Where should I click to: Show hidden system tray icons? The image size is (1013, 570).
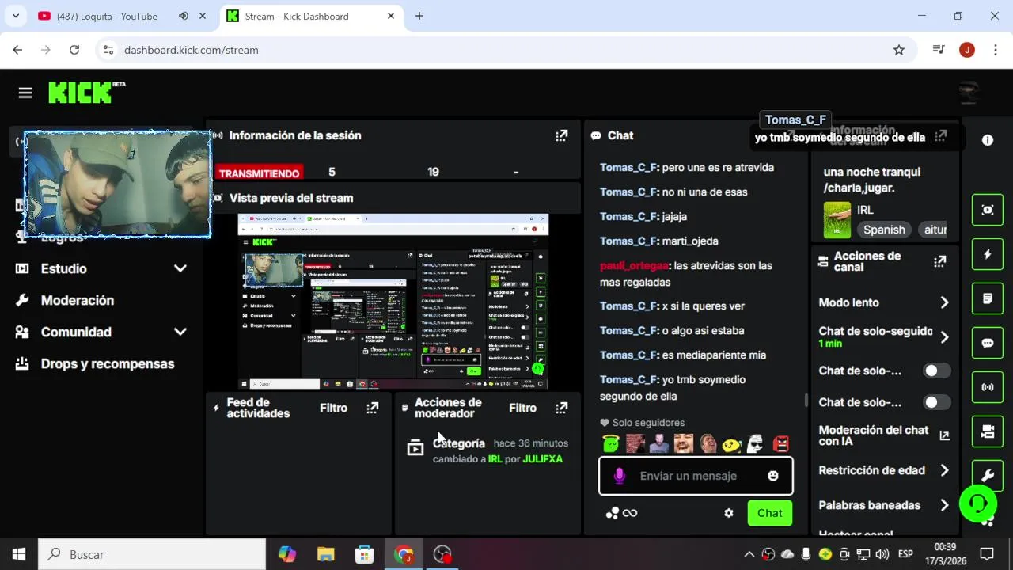(x=749, y=554)
